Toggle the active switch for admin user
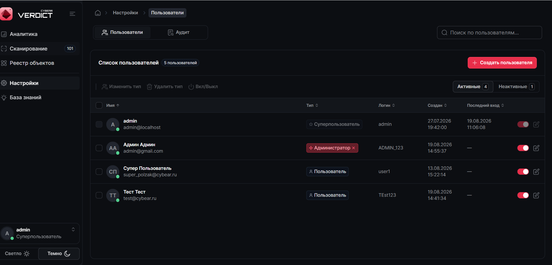The image size is (552, 265). click(x=523, y=124)
